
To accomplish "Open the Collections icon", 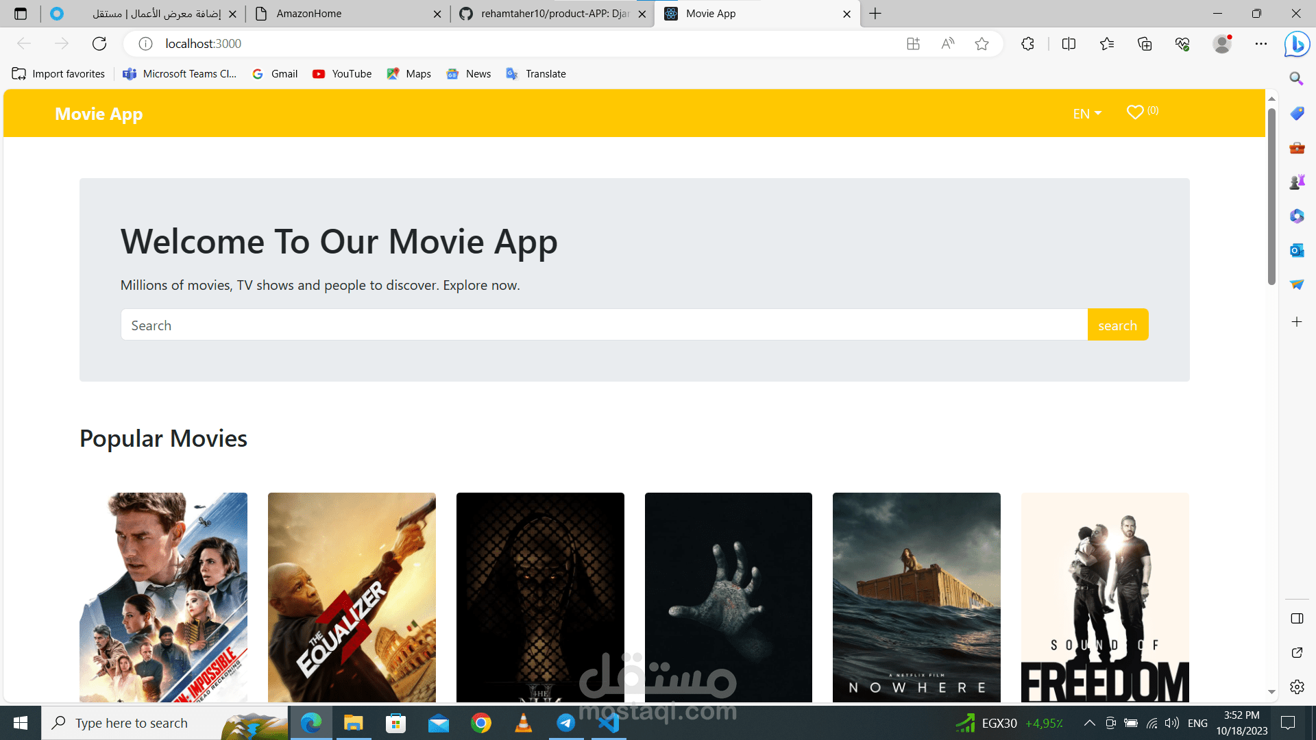I will click(x=1145, y=44).
